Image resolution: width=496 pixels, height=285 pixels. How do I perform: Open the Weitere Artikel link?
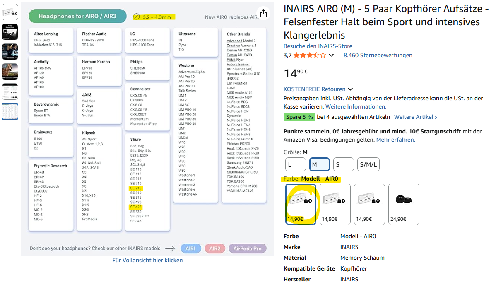(415, 117)
